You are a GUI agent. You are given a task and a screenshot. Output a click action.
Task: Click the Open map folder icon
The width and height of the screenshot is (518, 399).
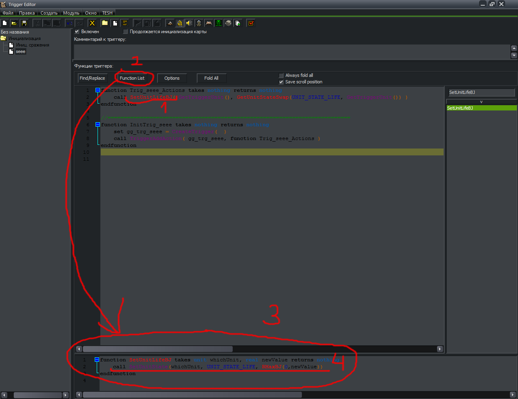pyautogui.click(x=14, y=23)
